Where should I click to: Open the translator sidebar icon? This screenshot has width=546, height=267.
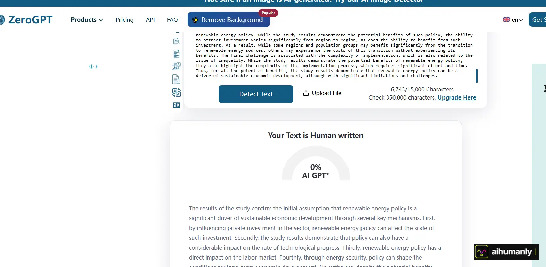pyautogui.click(x=176, y=92)
